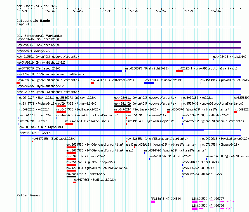Select nsv4555022 (gnomADStructuralVariants) label
Screen dimensions: 249x212
[213, 121]
